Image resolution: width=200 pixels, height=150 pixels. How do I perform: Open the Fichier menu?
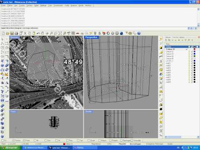pos(3,5)
